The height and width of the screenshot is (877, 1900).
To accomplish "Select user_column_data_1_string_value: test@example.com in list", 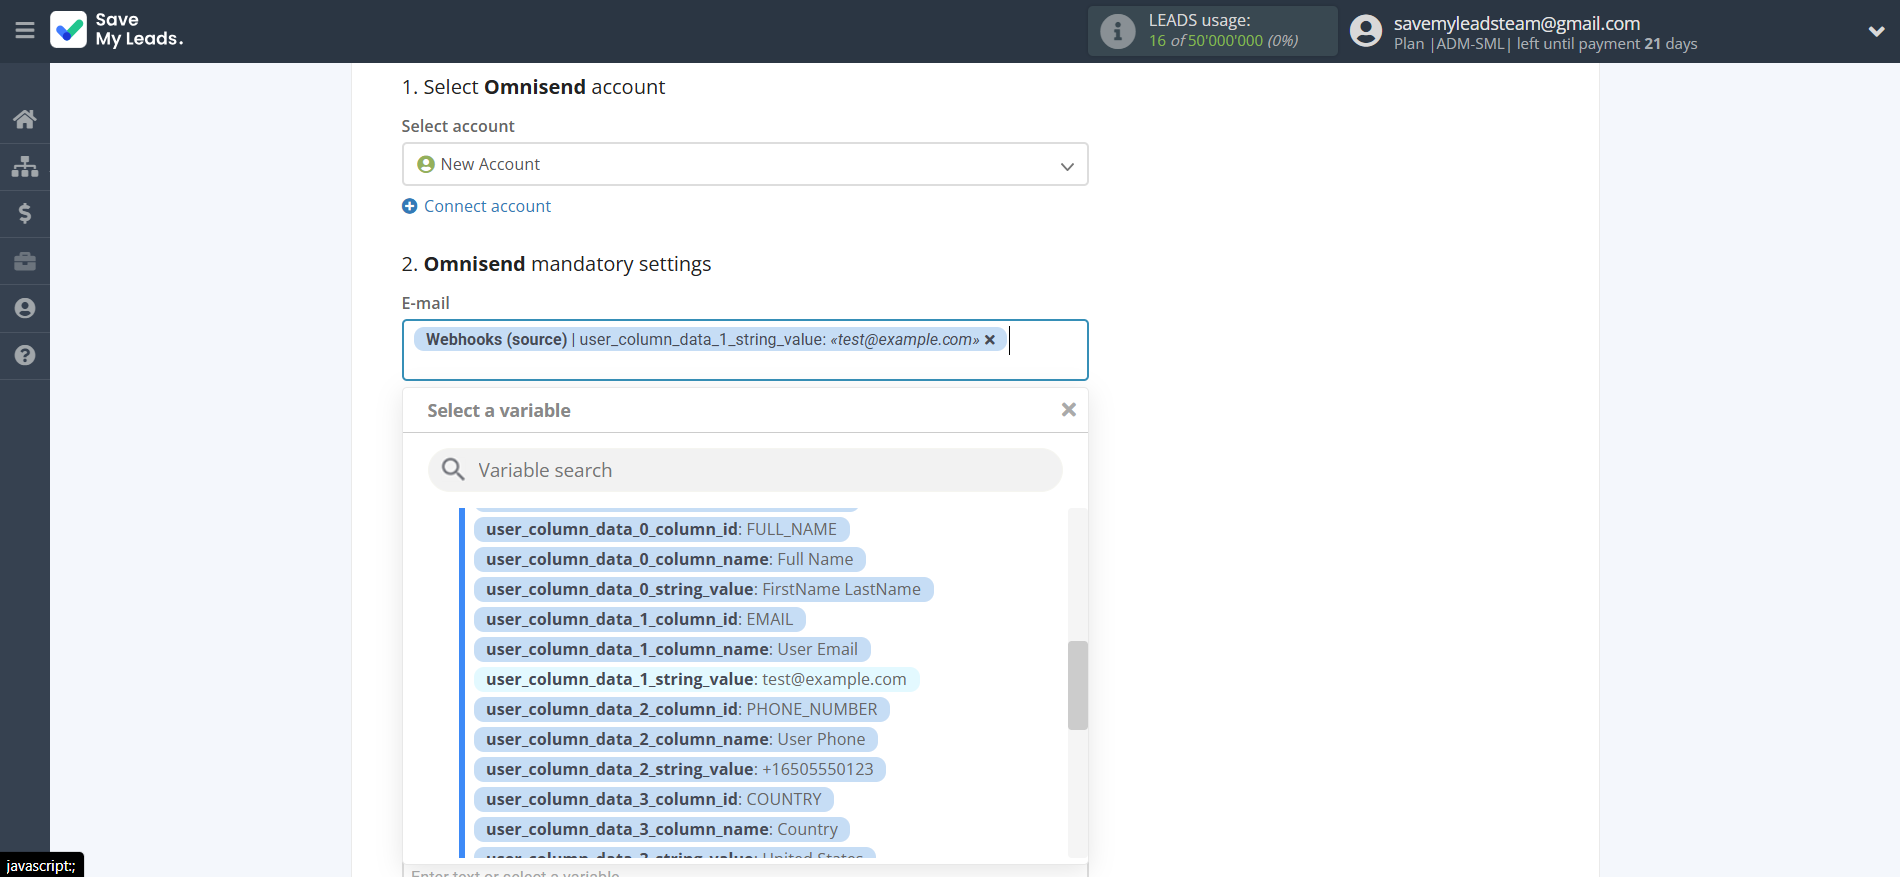I will [696, 679].
